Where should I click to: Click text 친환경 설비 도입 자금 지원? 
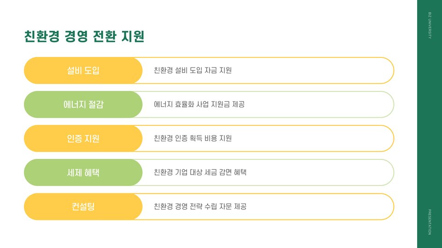click(193, 70)
